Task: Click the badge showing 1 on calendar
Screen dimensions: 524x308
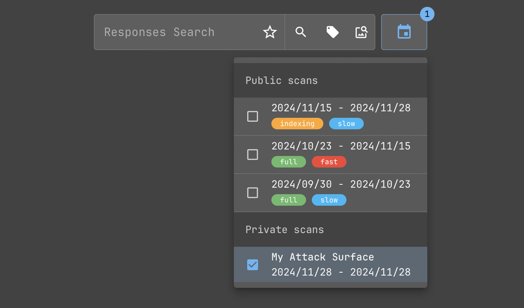Action: click(x=427, y=14)
